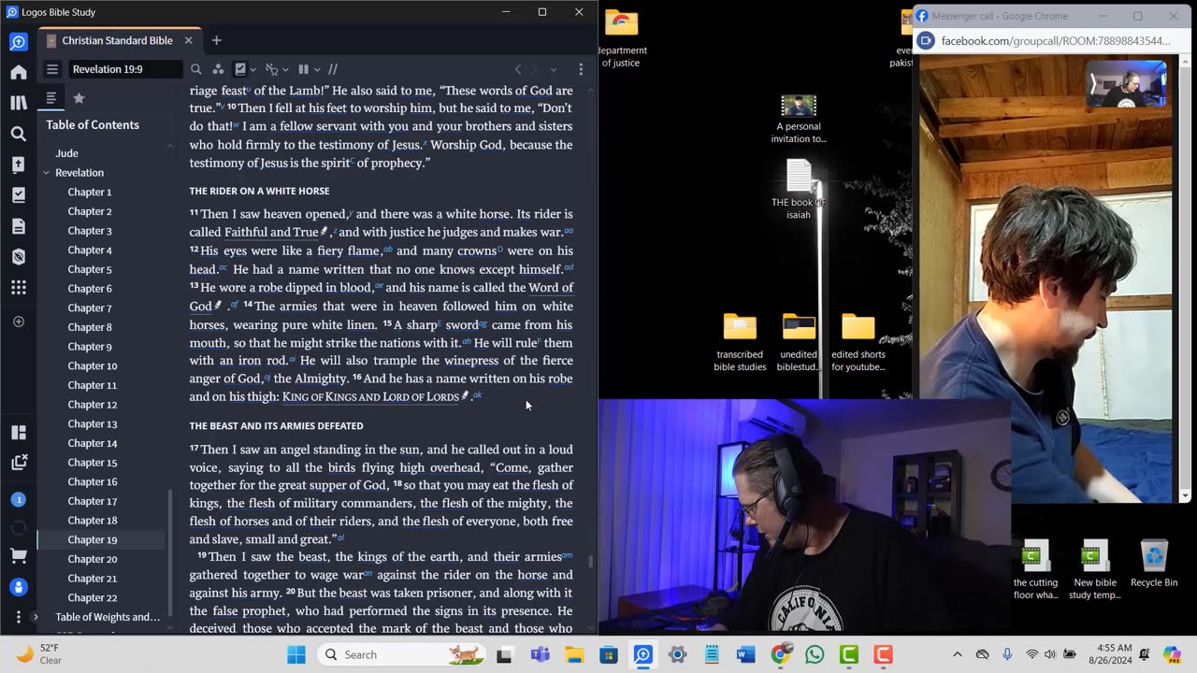Screen dimensions: 1197x673
Task: Click the close-all-panels icon in sidebar
Action: [18, 463]
